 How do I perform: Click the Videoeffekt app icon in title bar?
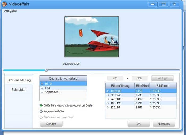[x=5, y=4]
